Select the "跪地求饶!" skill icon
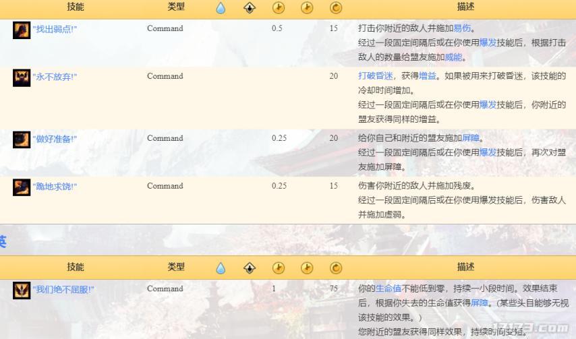 point(22,187)
